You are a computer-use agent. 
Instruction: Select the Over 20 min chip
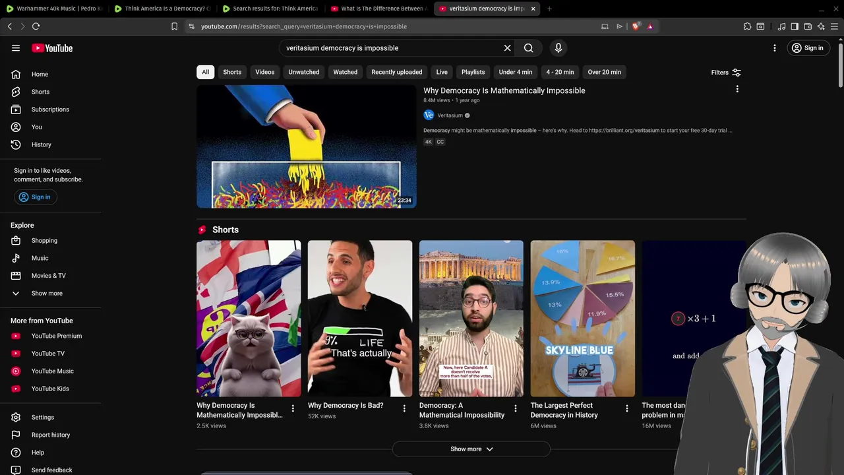click(x=605, y=72)
